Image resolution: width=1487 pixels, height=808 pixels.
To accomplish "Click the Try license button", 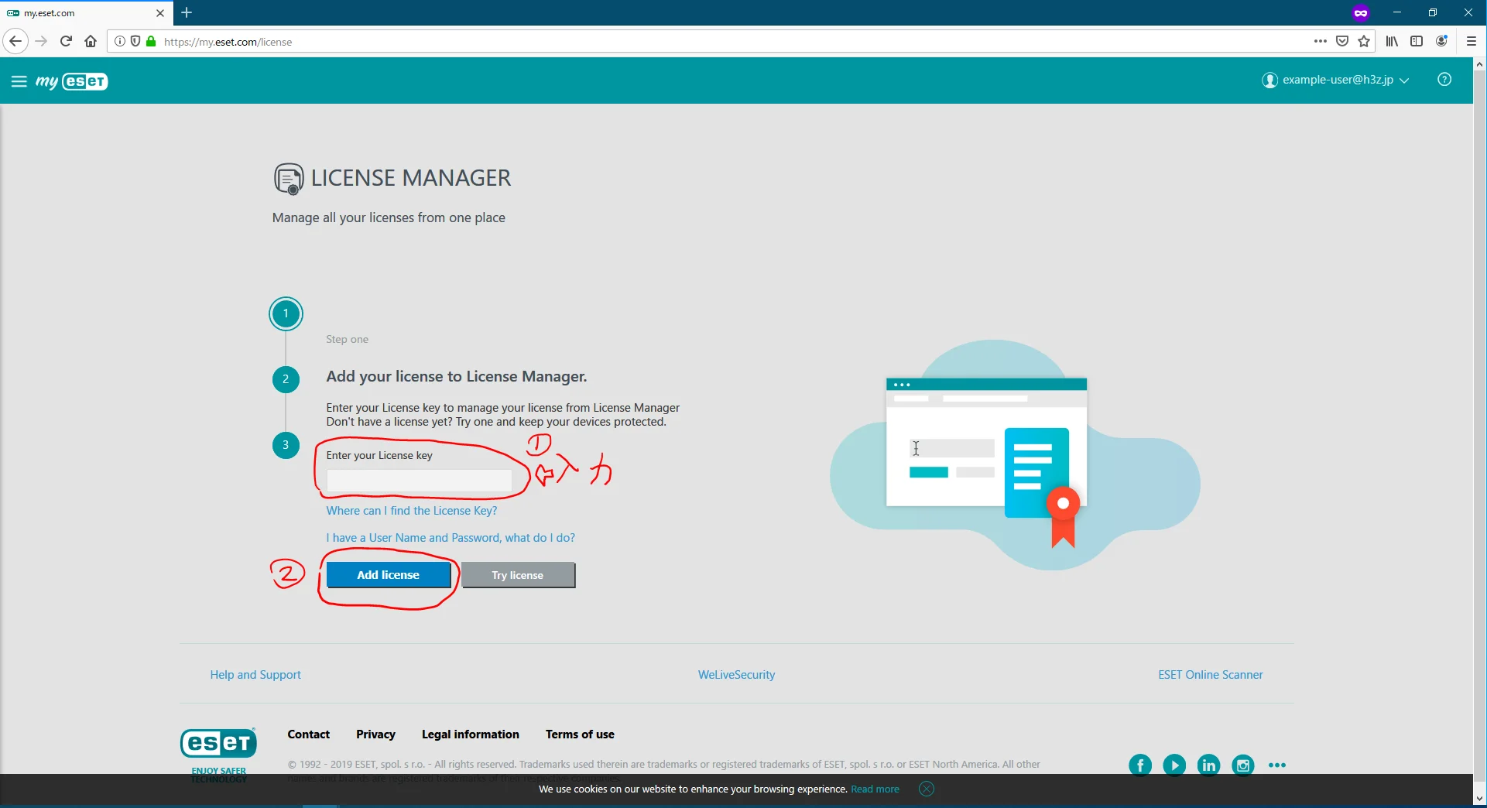I will [x=518, y=575].
